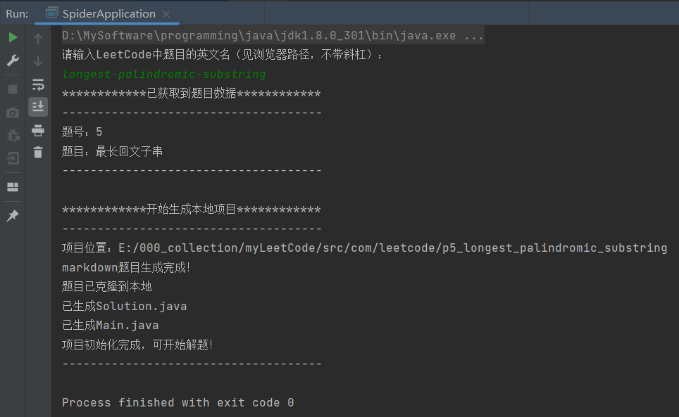
Task: Click the exit arrow icon in left bar
Action: (x=13, y=158)
